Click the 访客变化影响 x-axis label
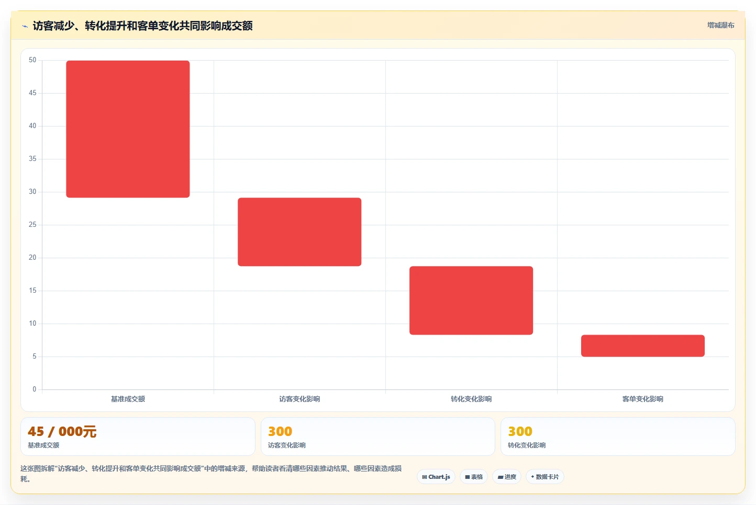 click(x=299, y=399)
